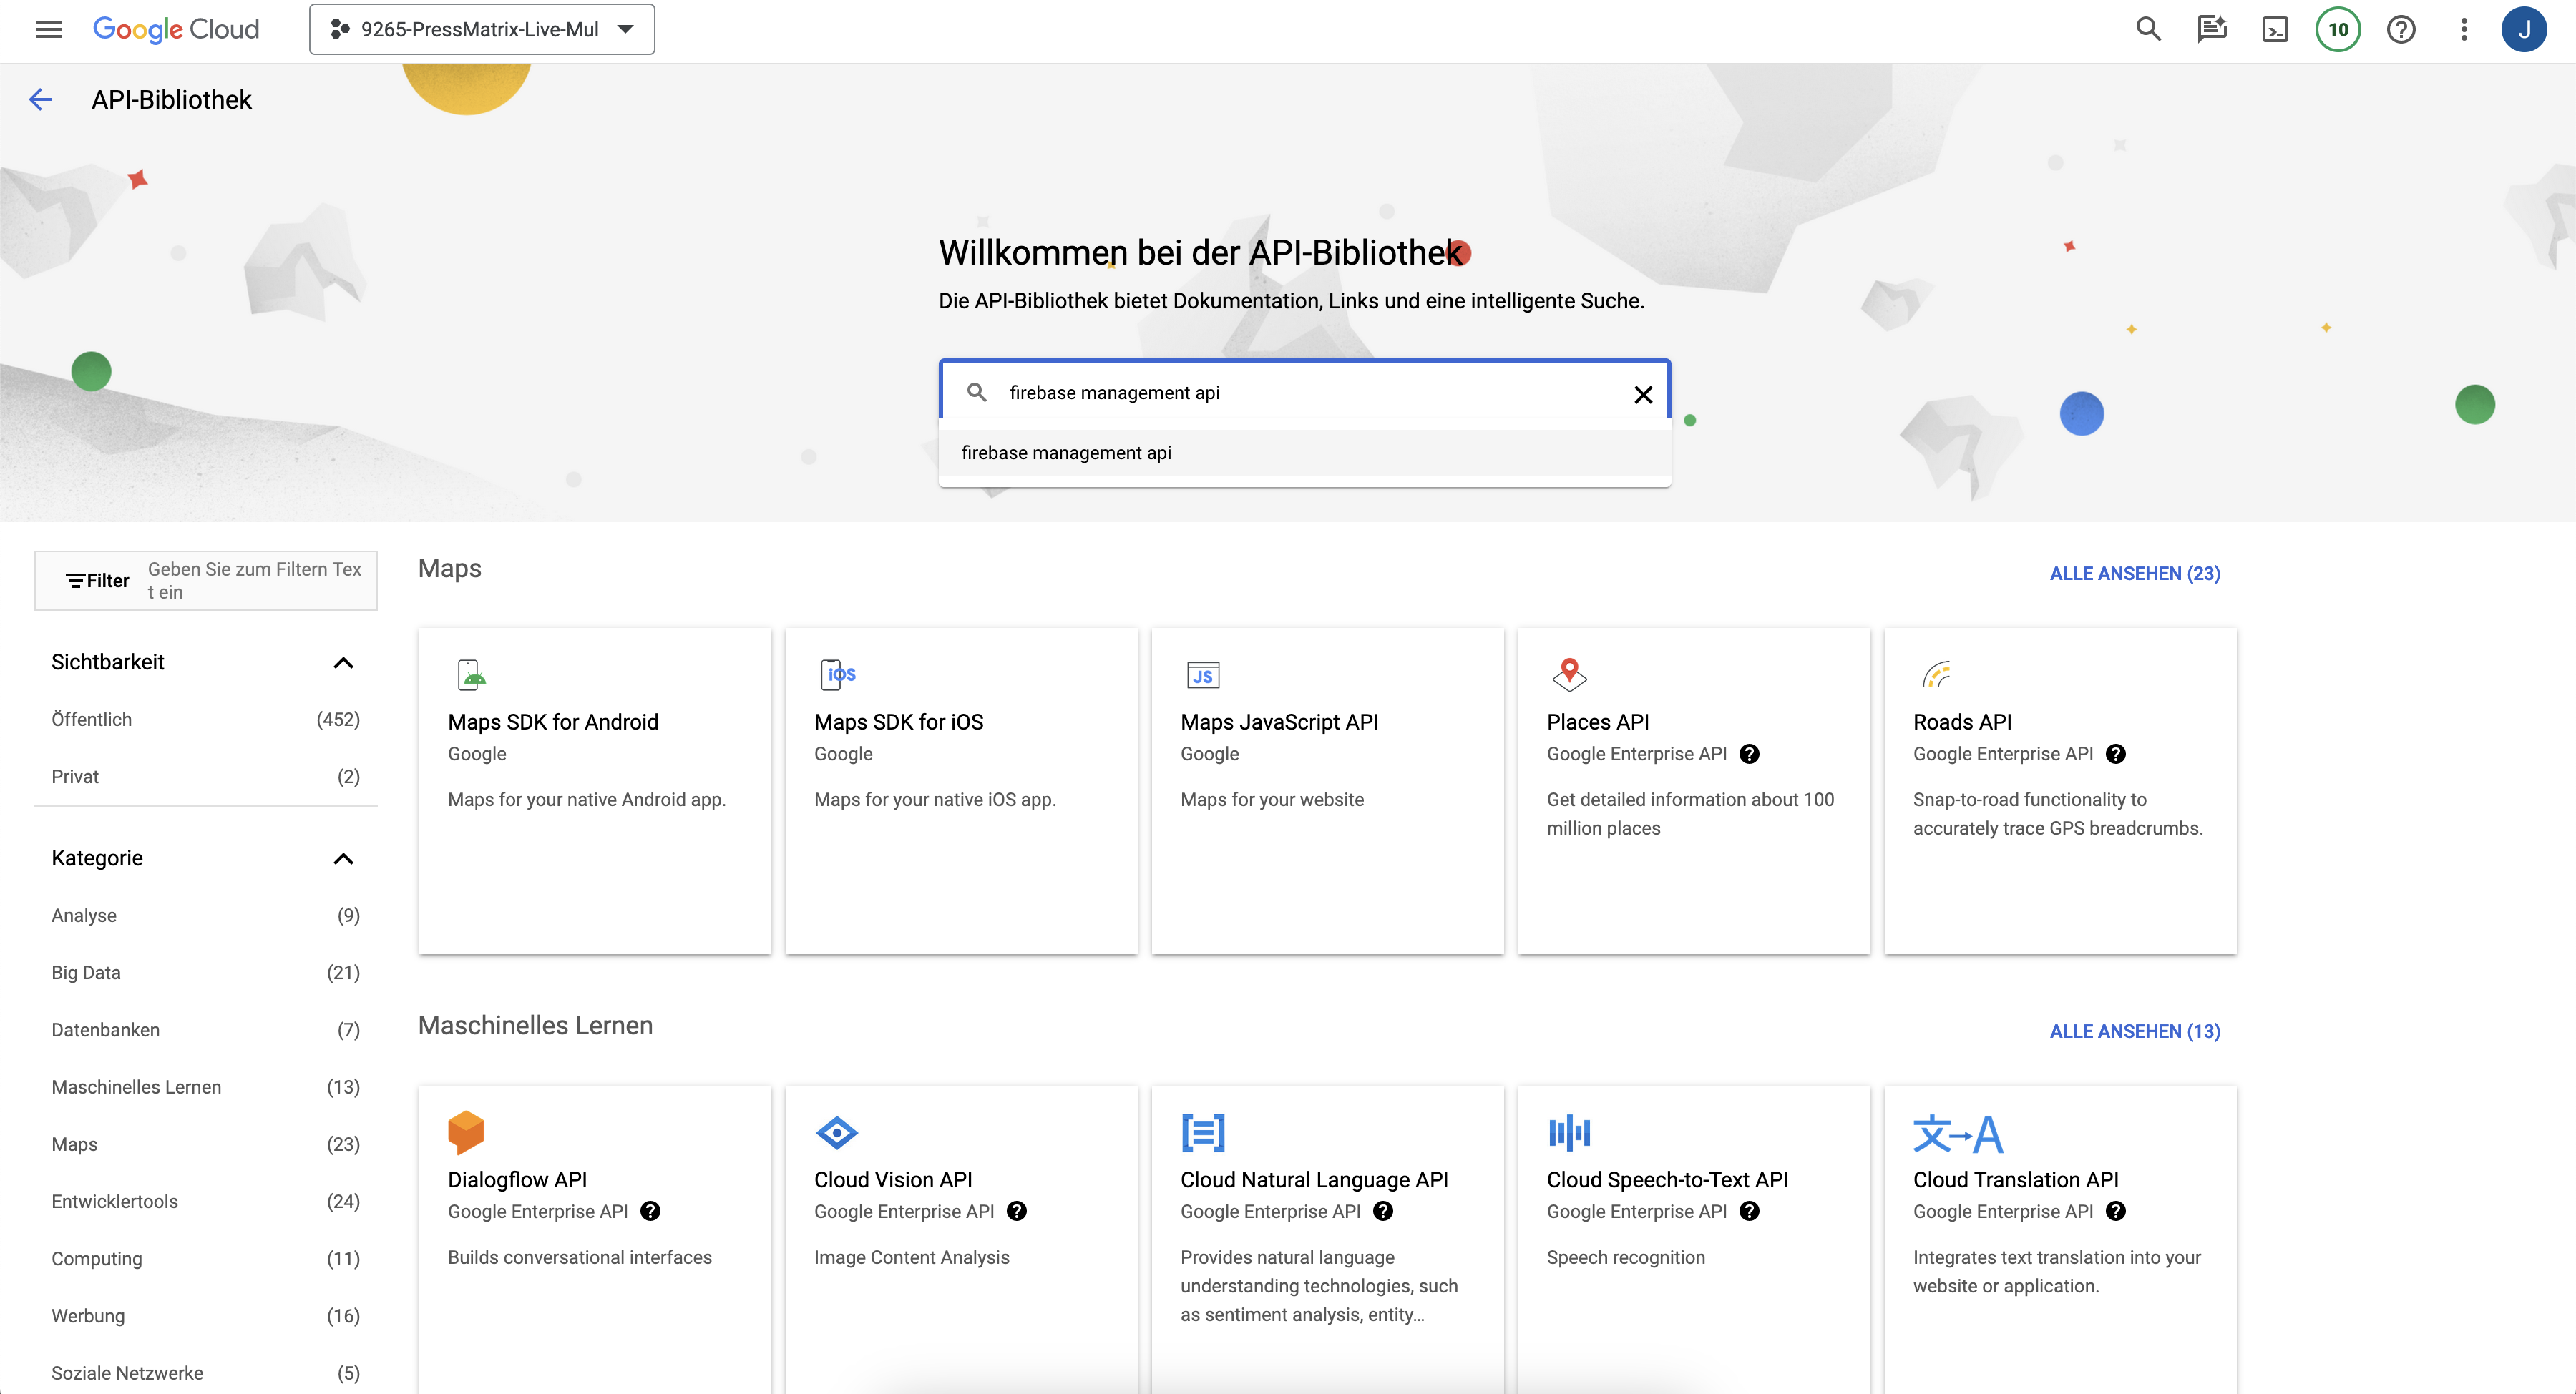Open Cloud Vision API card title
This screenshot has width=2576, height=1394.
[x=893, y=1179]
